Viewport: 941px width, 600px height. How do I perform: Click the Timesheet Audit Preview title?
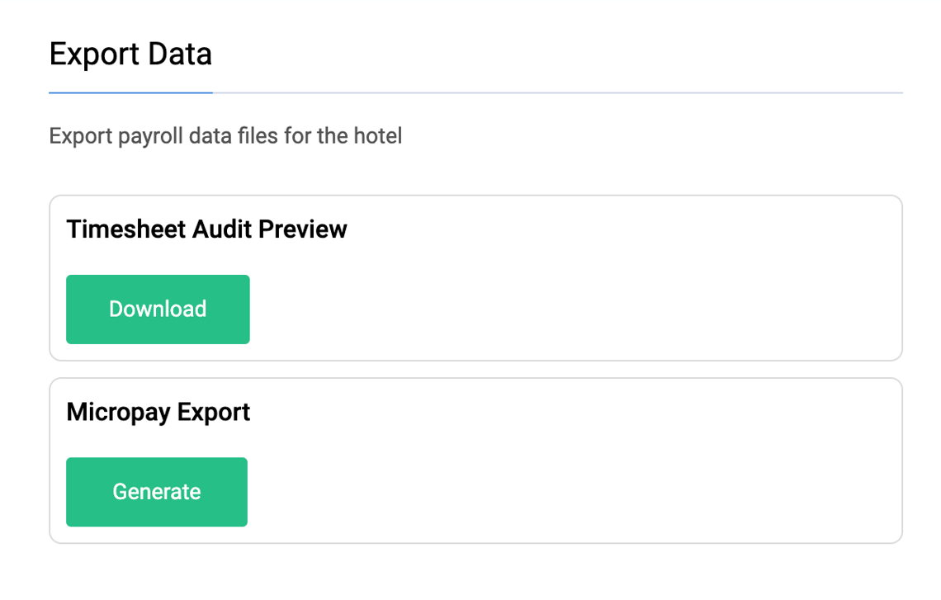[x=206, y=229]
